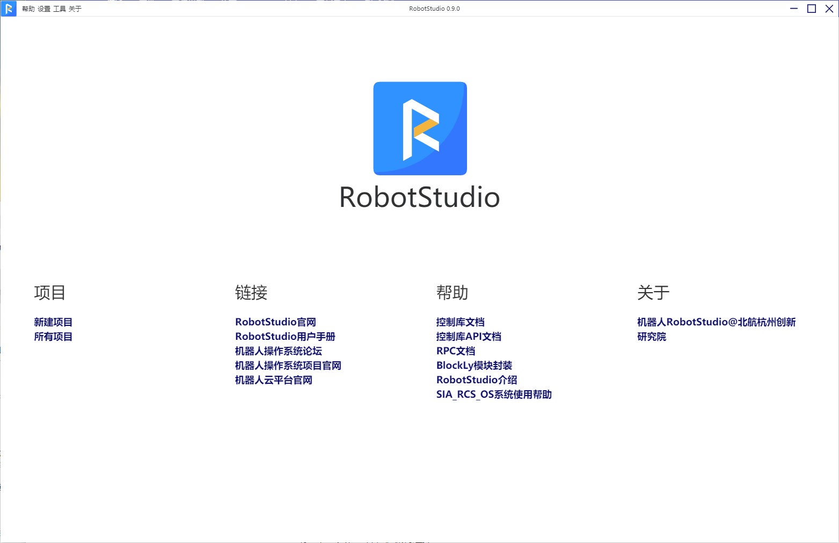
Task: Close the RobotStudio window
Action: [x=829, y=9]
